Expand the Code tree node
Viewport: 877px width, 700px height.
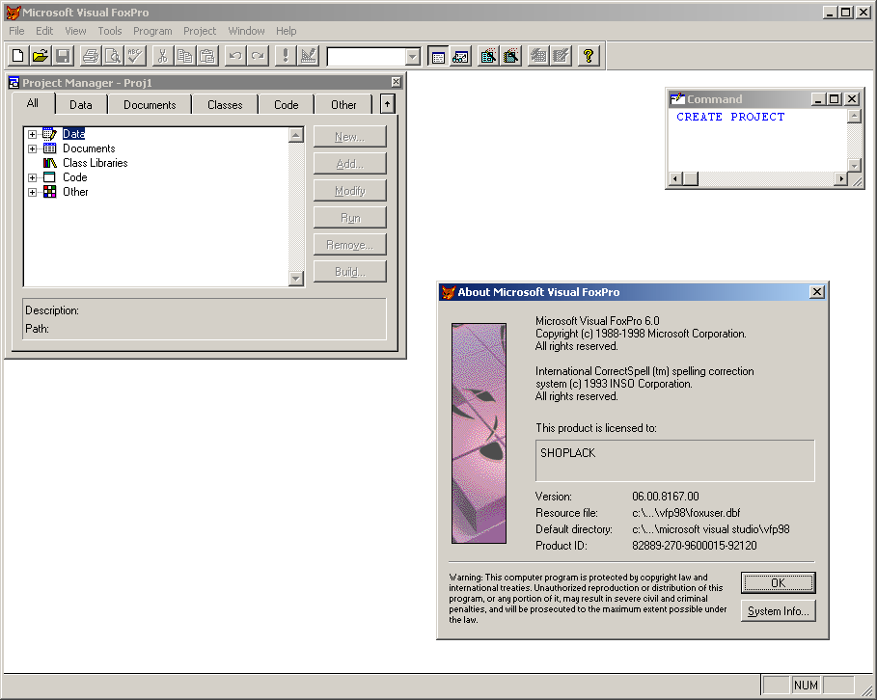tap(33, 177)
